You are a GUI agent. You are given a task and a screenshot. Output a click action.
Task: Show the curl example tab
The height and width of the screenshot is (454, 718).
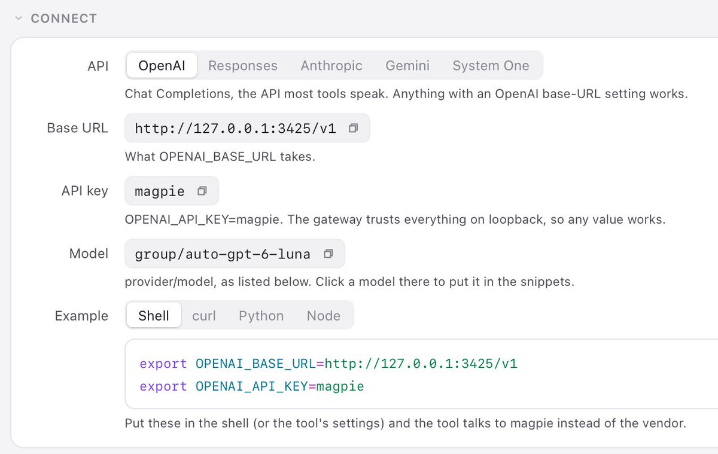point(204,315)
